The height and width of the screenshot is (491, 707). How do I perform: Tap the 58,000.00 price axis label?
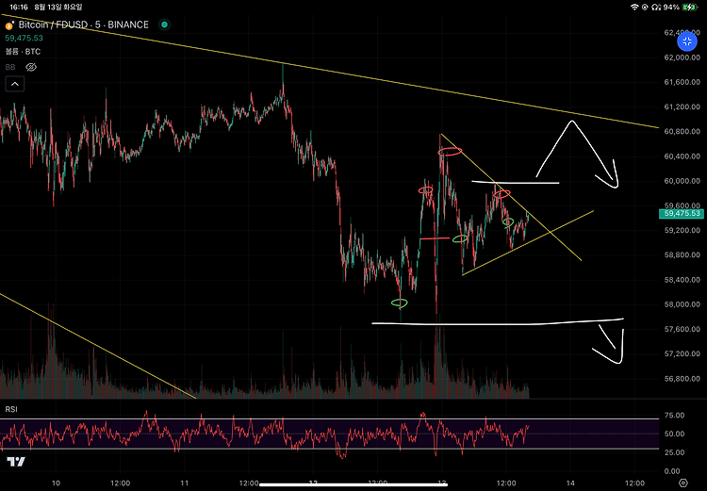tap(682, 304)
